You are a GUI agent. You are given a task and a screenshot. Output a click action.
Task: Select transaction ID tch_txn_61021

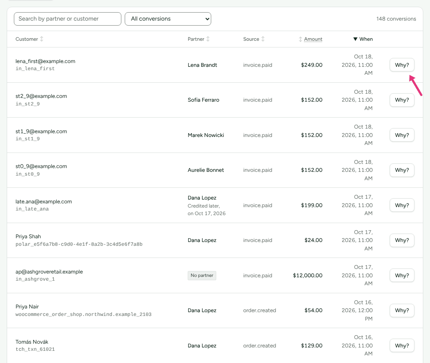(35, 349)
